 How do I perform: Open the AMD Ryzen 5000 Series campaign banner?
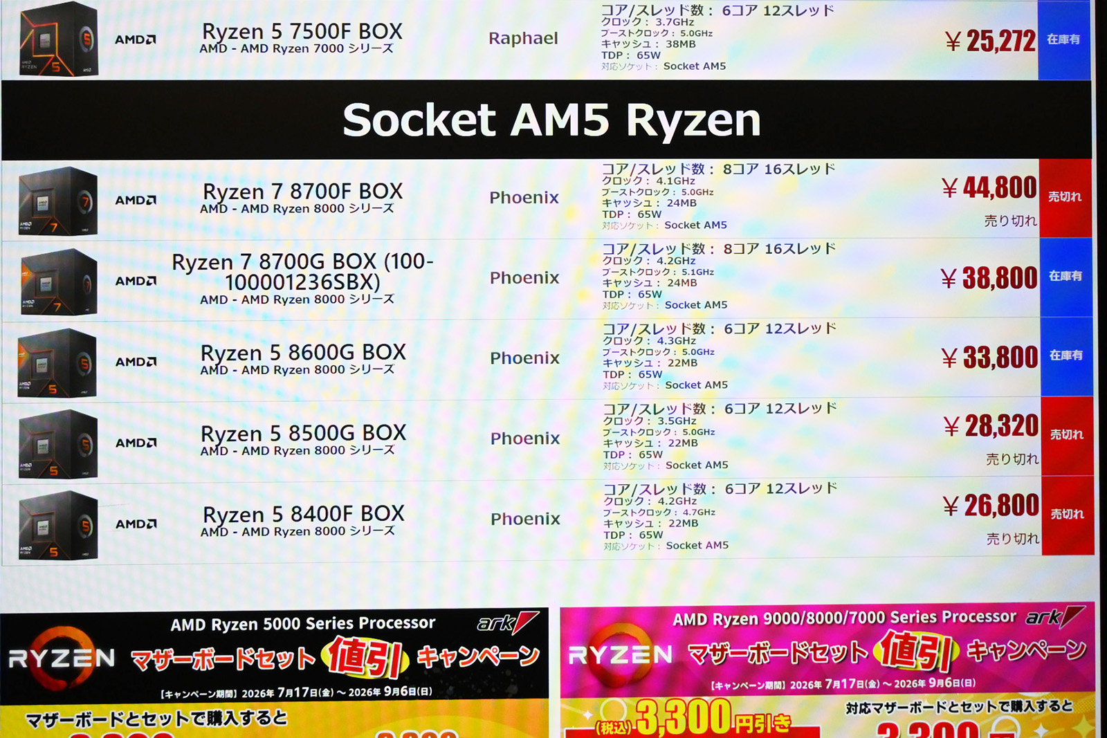click(274, 673)
